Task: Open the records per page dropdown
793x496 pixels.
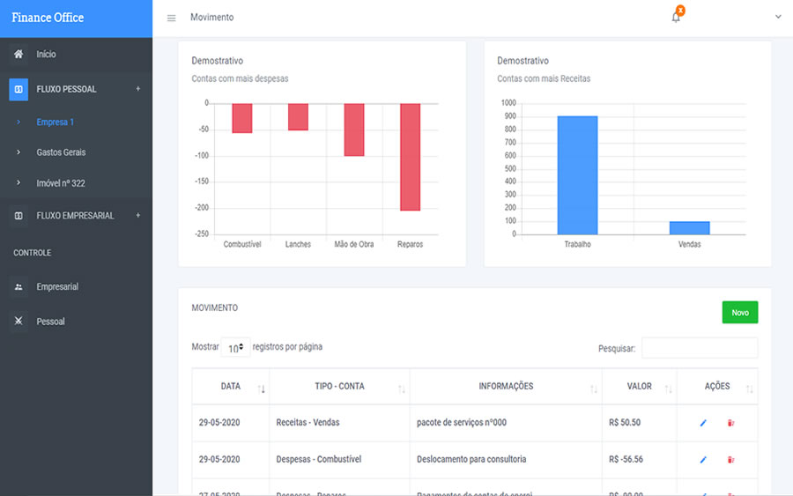Action: tap(235, 348)
